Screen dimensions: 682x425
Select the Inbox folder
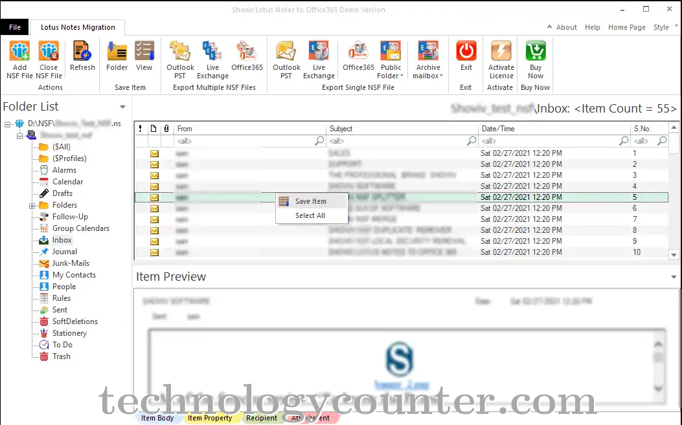(x=62, y=240)
